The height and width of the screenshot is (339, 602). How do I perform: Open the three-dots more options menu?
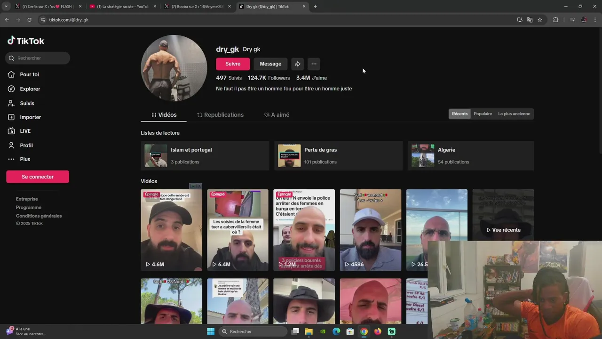tap(314, 64)
